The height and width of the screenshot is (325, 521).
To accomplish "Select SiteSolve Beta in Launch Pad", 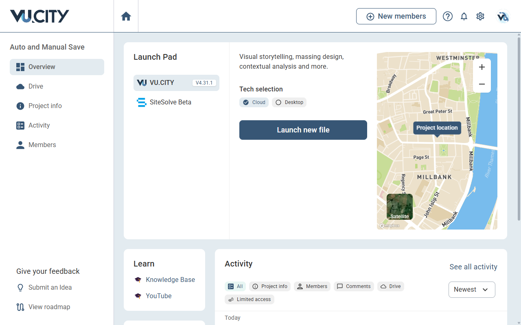I will 176,102.
